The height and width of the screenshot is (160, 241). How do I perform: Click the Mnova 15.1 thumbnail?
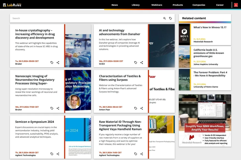coord(184,34)
